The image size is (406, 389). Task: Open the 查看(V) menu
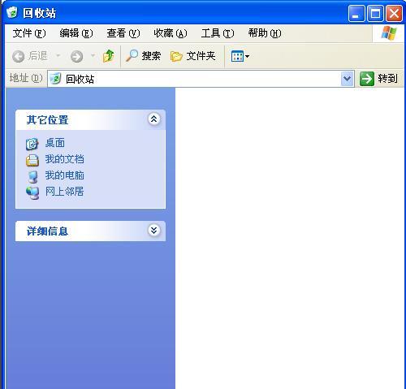(123, 33)
